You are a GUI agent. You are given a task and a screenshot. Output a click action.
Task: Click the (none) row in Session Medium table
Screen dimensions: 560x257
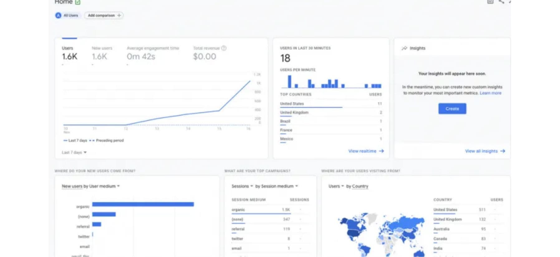click(270, 220)
